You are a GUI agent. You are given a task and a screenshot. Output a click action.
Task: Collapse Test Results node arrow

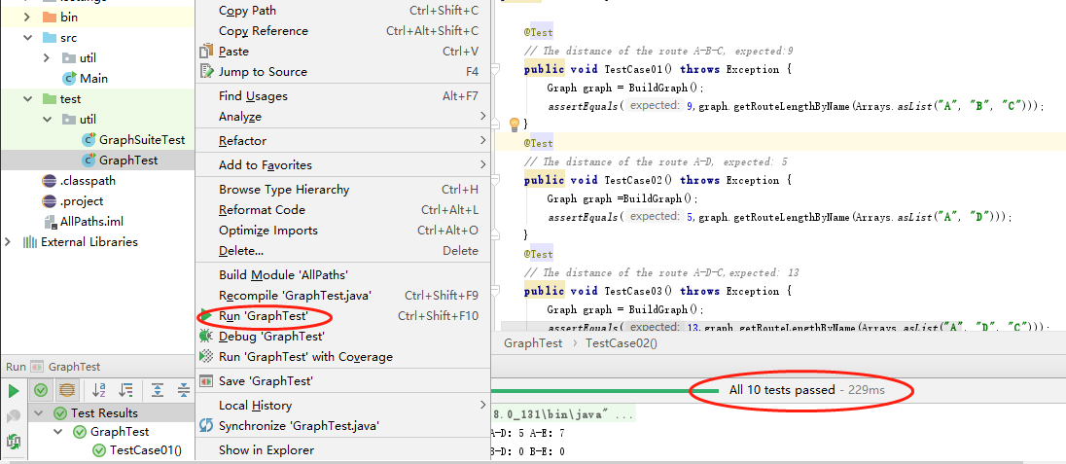[x=39, y=413]
